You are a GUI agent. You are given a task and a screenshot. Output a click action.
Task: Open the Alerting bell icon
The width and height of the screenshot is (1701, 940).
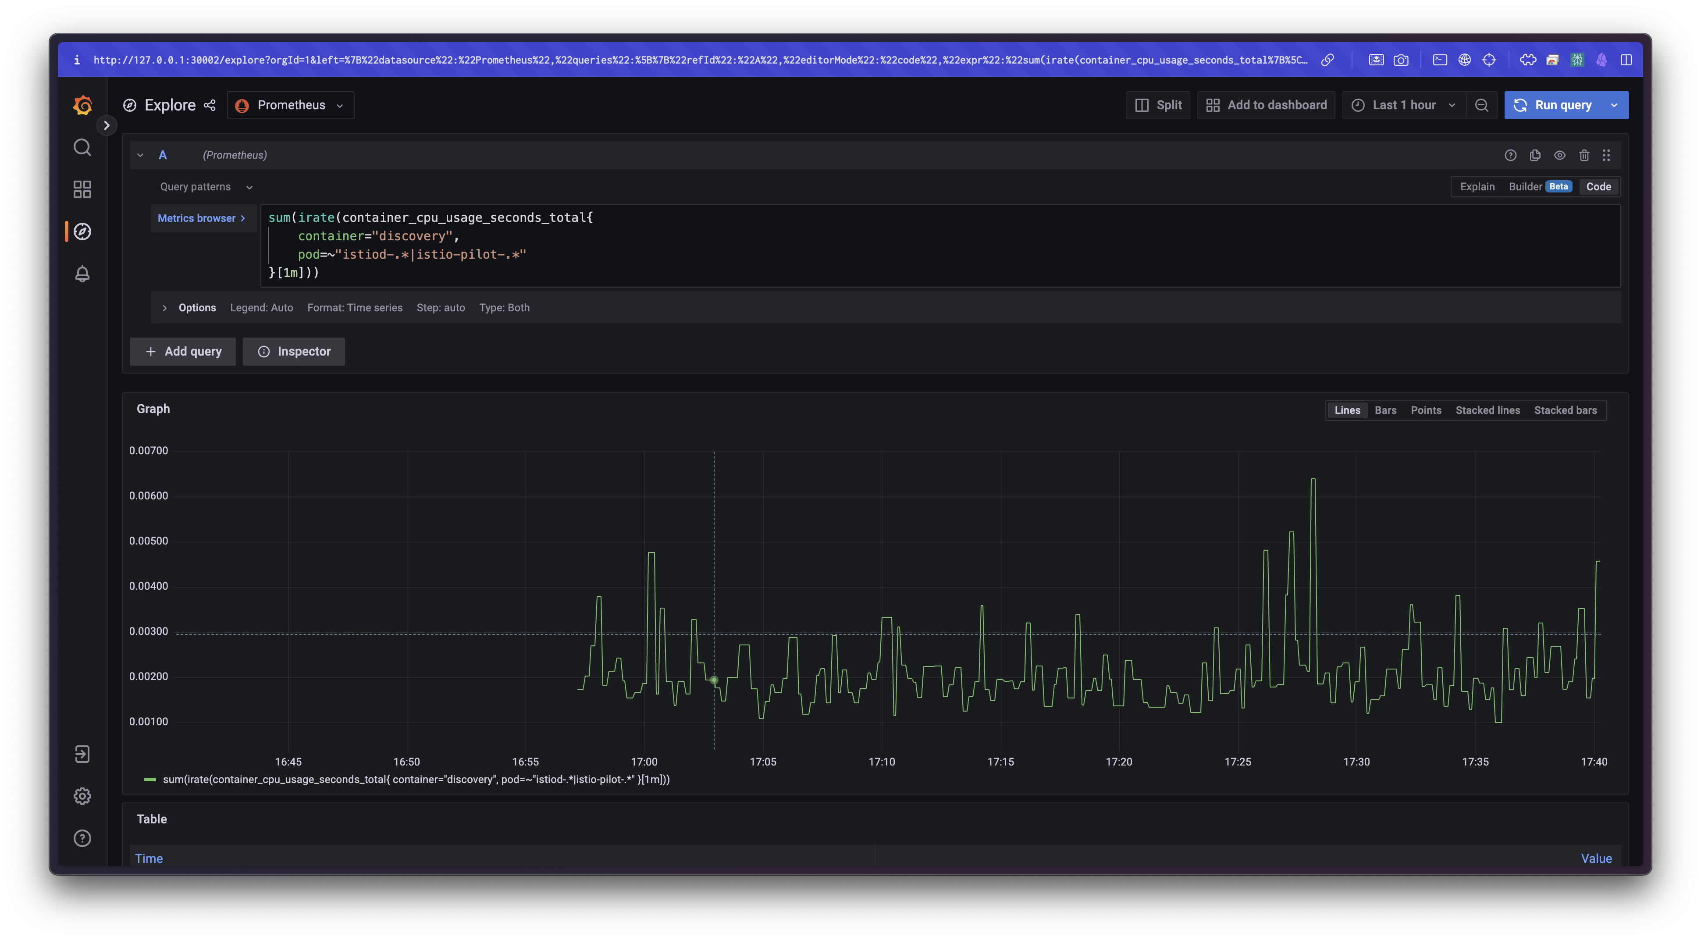(x=82, y=274)
